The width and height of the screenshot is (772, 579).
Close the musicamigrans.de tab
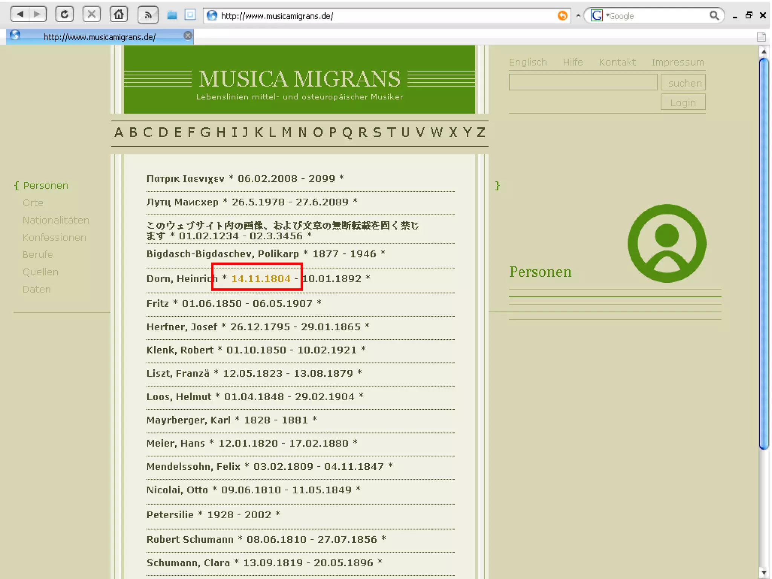pos(188,36)
